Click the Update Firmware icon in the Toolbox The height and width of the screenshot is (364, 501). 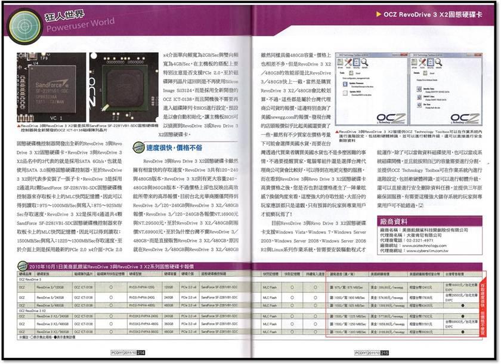[345, 84]
